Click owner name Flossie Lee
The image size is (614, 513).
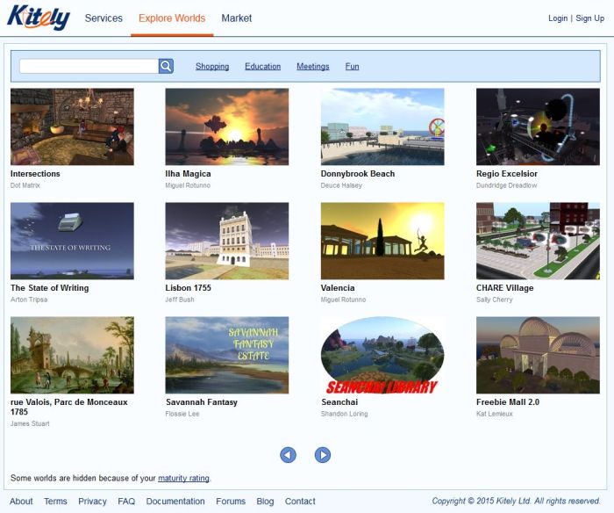[182, 414]
